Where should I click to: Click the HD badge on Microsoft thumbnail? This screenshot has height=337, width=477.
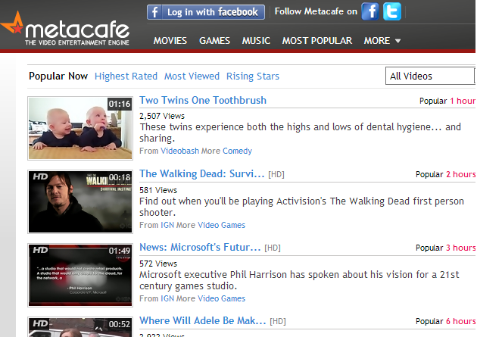(x=40, y=251)
